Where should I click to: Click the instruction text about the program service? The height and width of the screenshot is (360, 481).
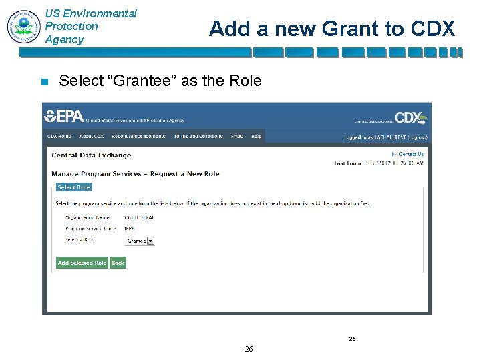pyautogui.click(x=213, y=203)
